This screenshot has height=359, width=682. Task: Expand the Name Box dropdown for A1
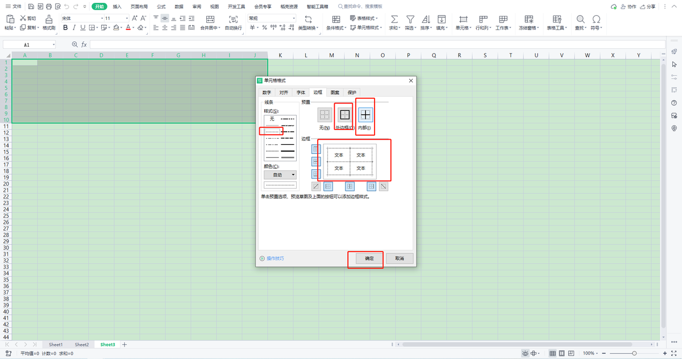click(54, 44)
